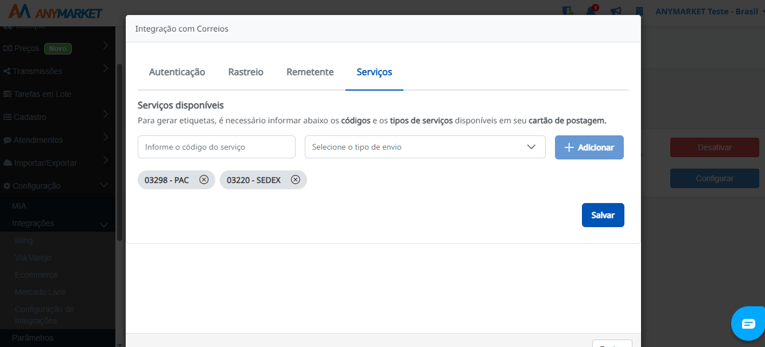Click the building company icon
This screenshot has height=347, width=765.
click(640, 11)
